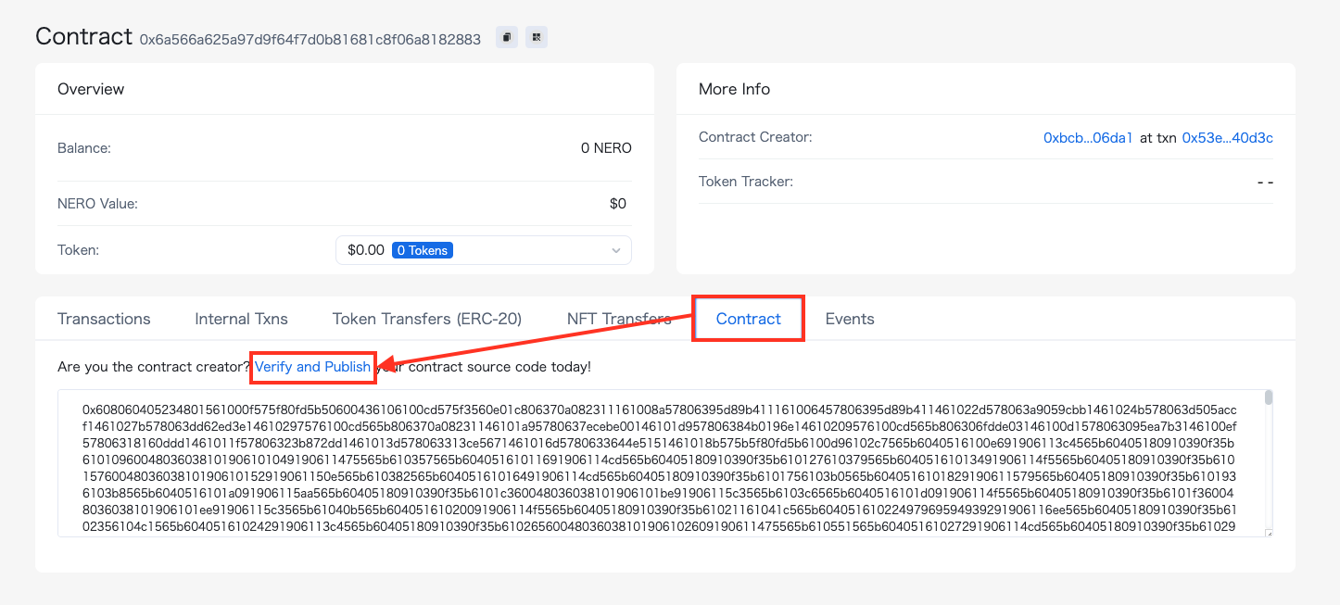The height and width of the screenshot is (605, 1340).
Task: Select the Contract tab
Action: [748, 319]
